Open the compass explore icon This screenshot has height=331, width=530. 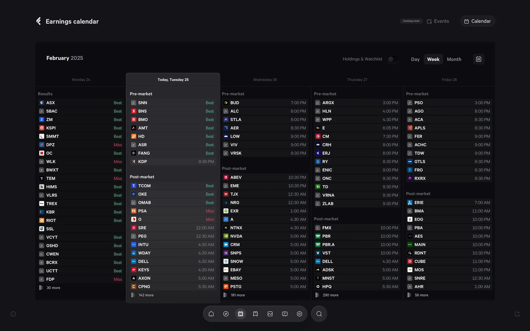pyautogui.click(x=226, y=314)
